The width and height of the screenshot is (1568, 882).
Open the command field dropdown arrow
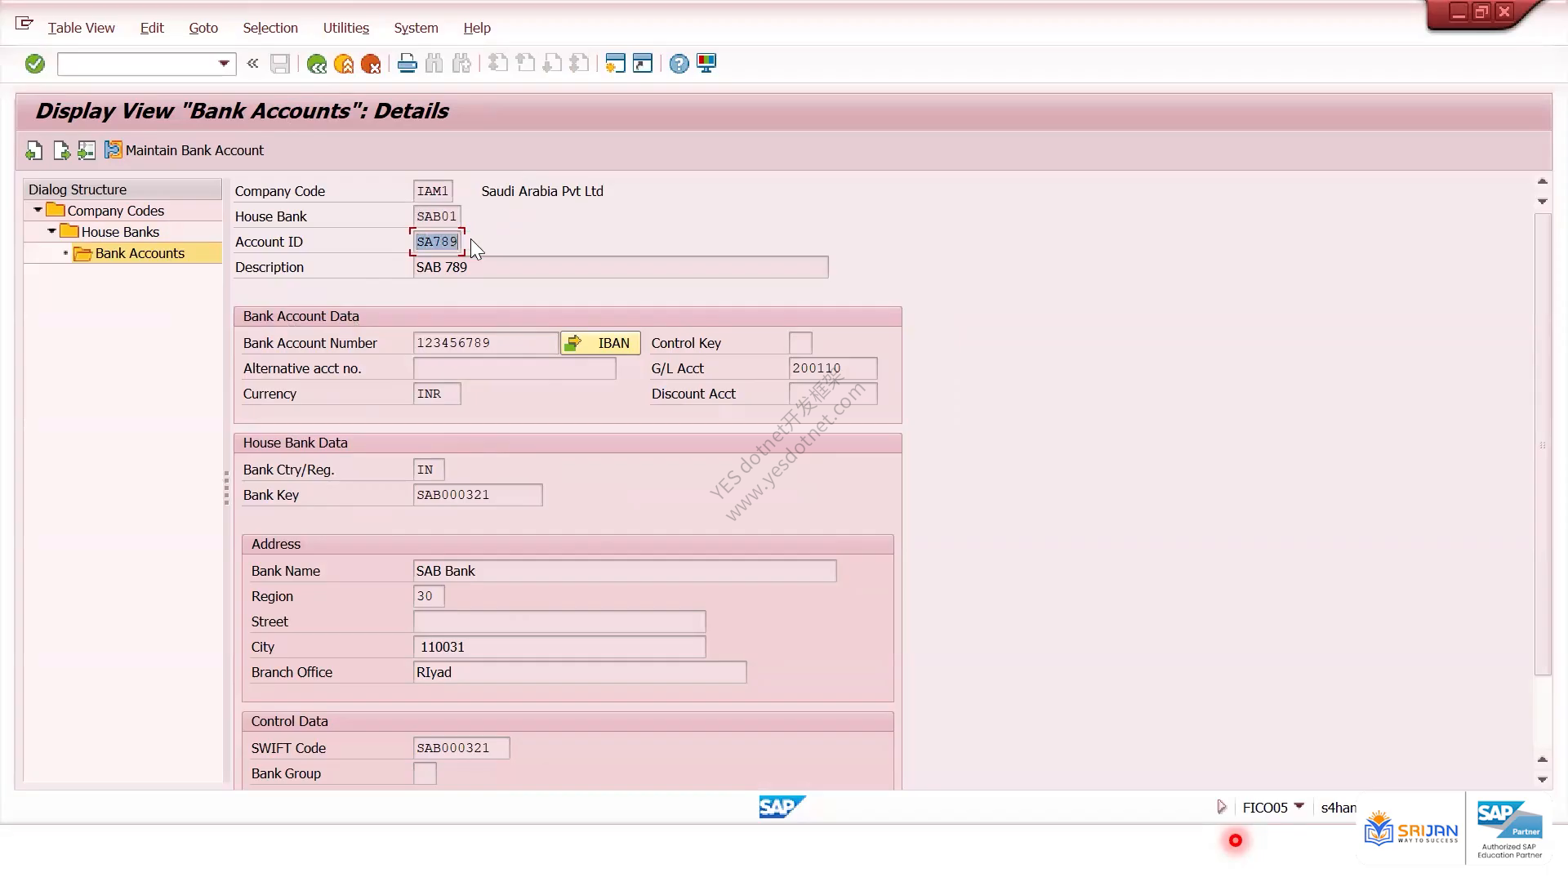(x=224, y=64)
